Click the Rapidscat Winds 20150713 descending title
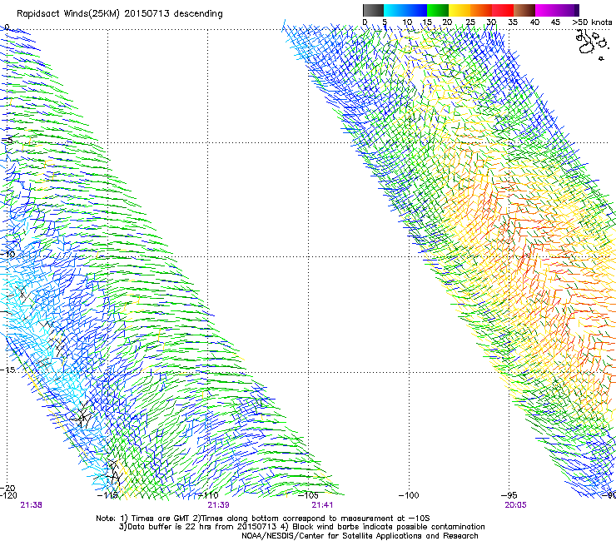The image size is (616, 541). (119, 14)
